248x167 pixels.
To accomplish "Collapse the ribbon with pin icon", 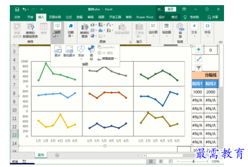I will coord(221,42).
